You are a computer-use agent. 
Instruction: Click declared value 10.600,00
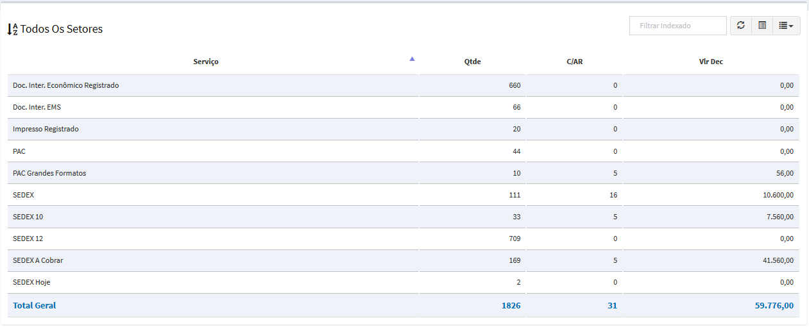(778, 195)
